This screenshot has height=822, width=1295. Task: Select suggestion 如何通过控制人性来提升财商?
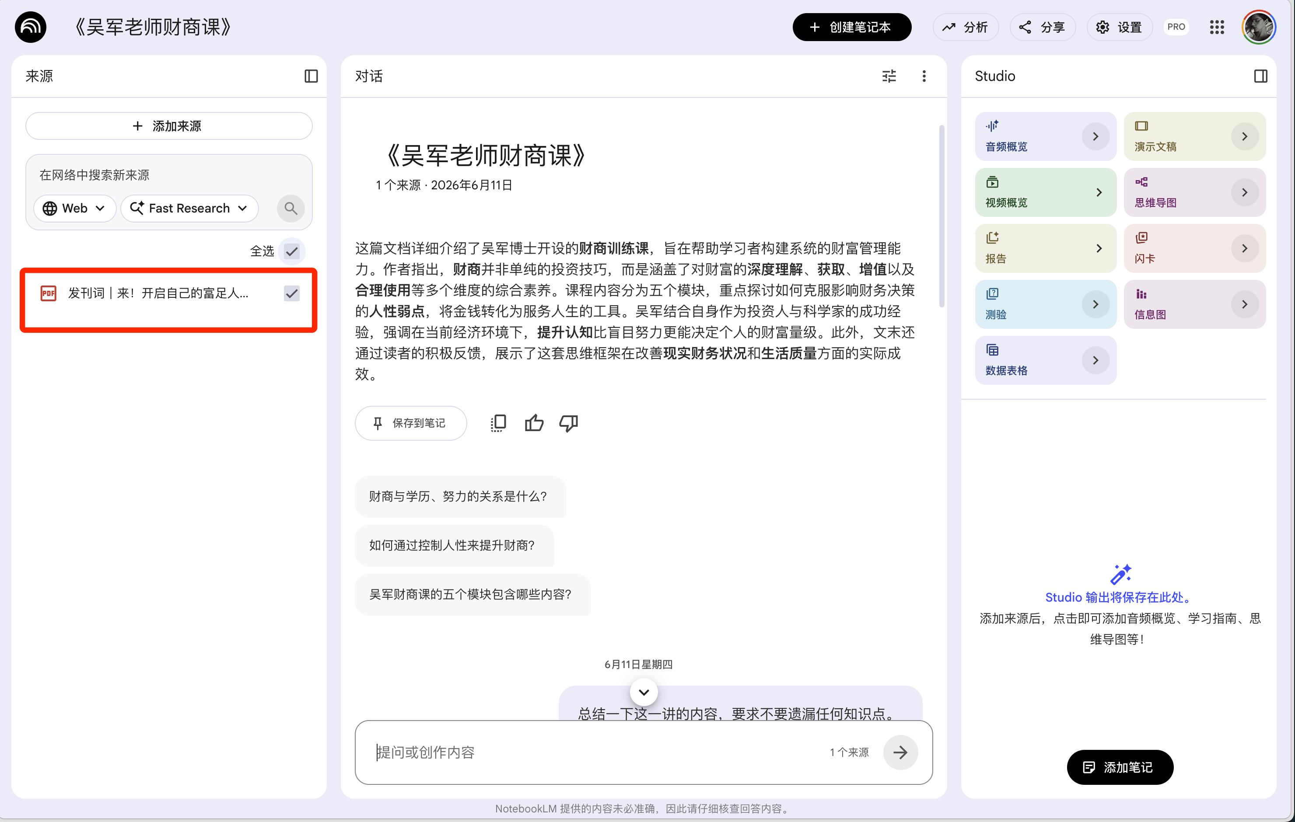coord(454,545)
